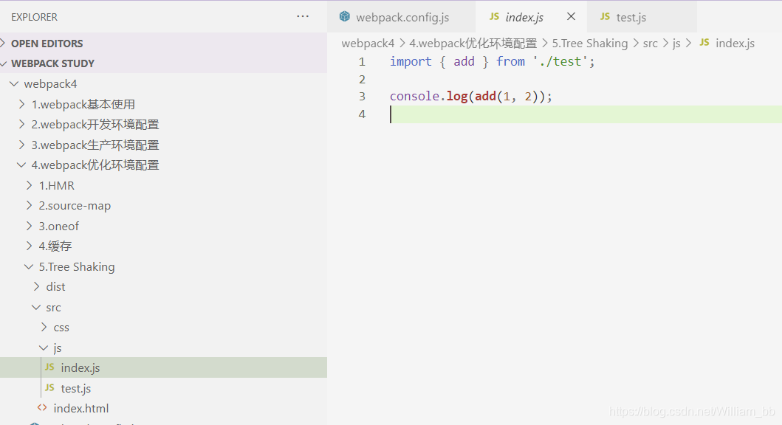This screenshot has height=425, width=782.
Task: Click line number 2 in gutter
Action: tap(362, 79)
